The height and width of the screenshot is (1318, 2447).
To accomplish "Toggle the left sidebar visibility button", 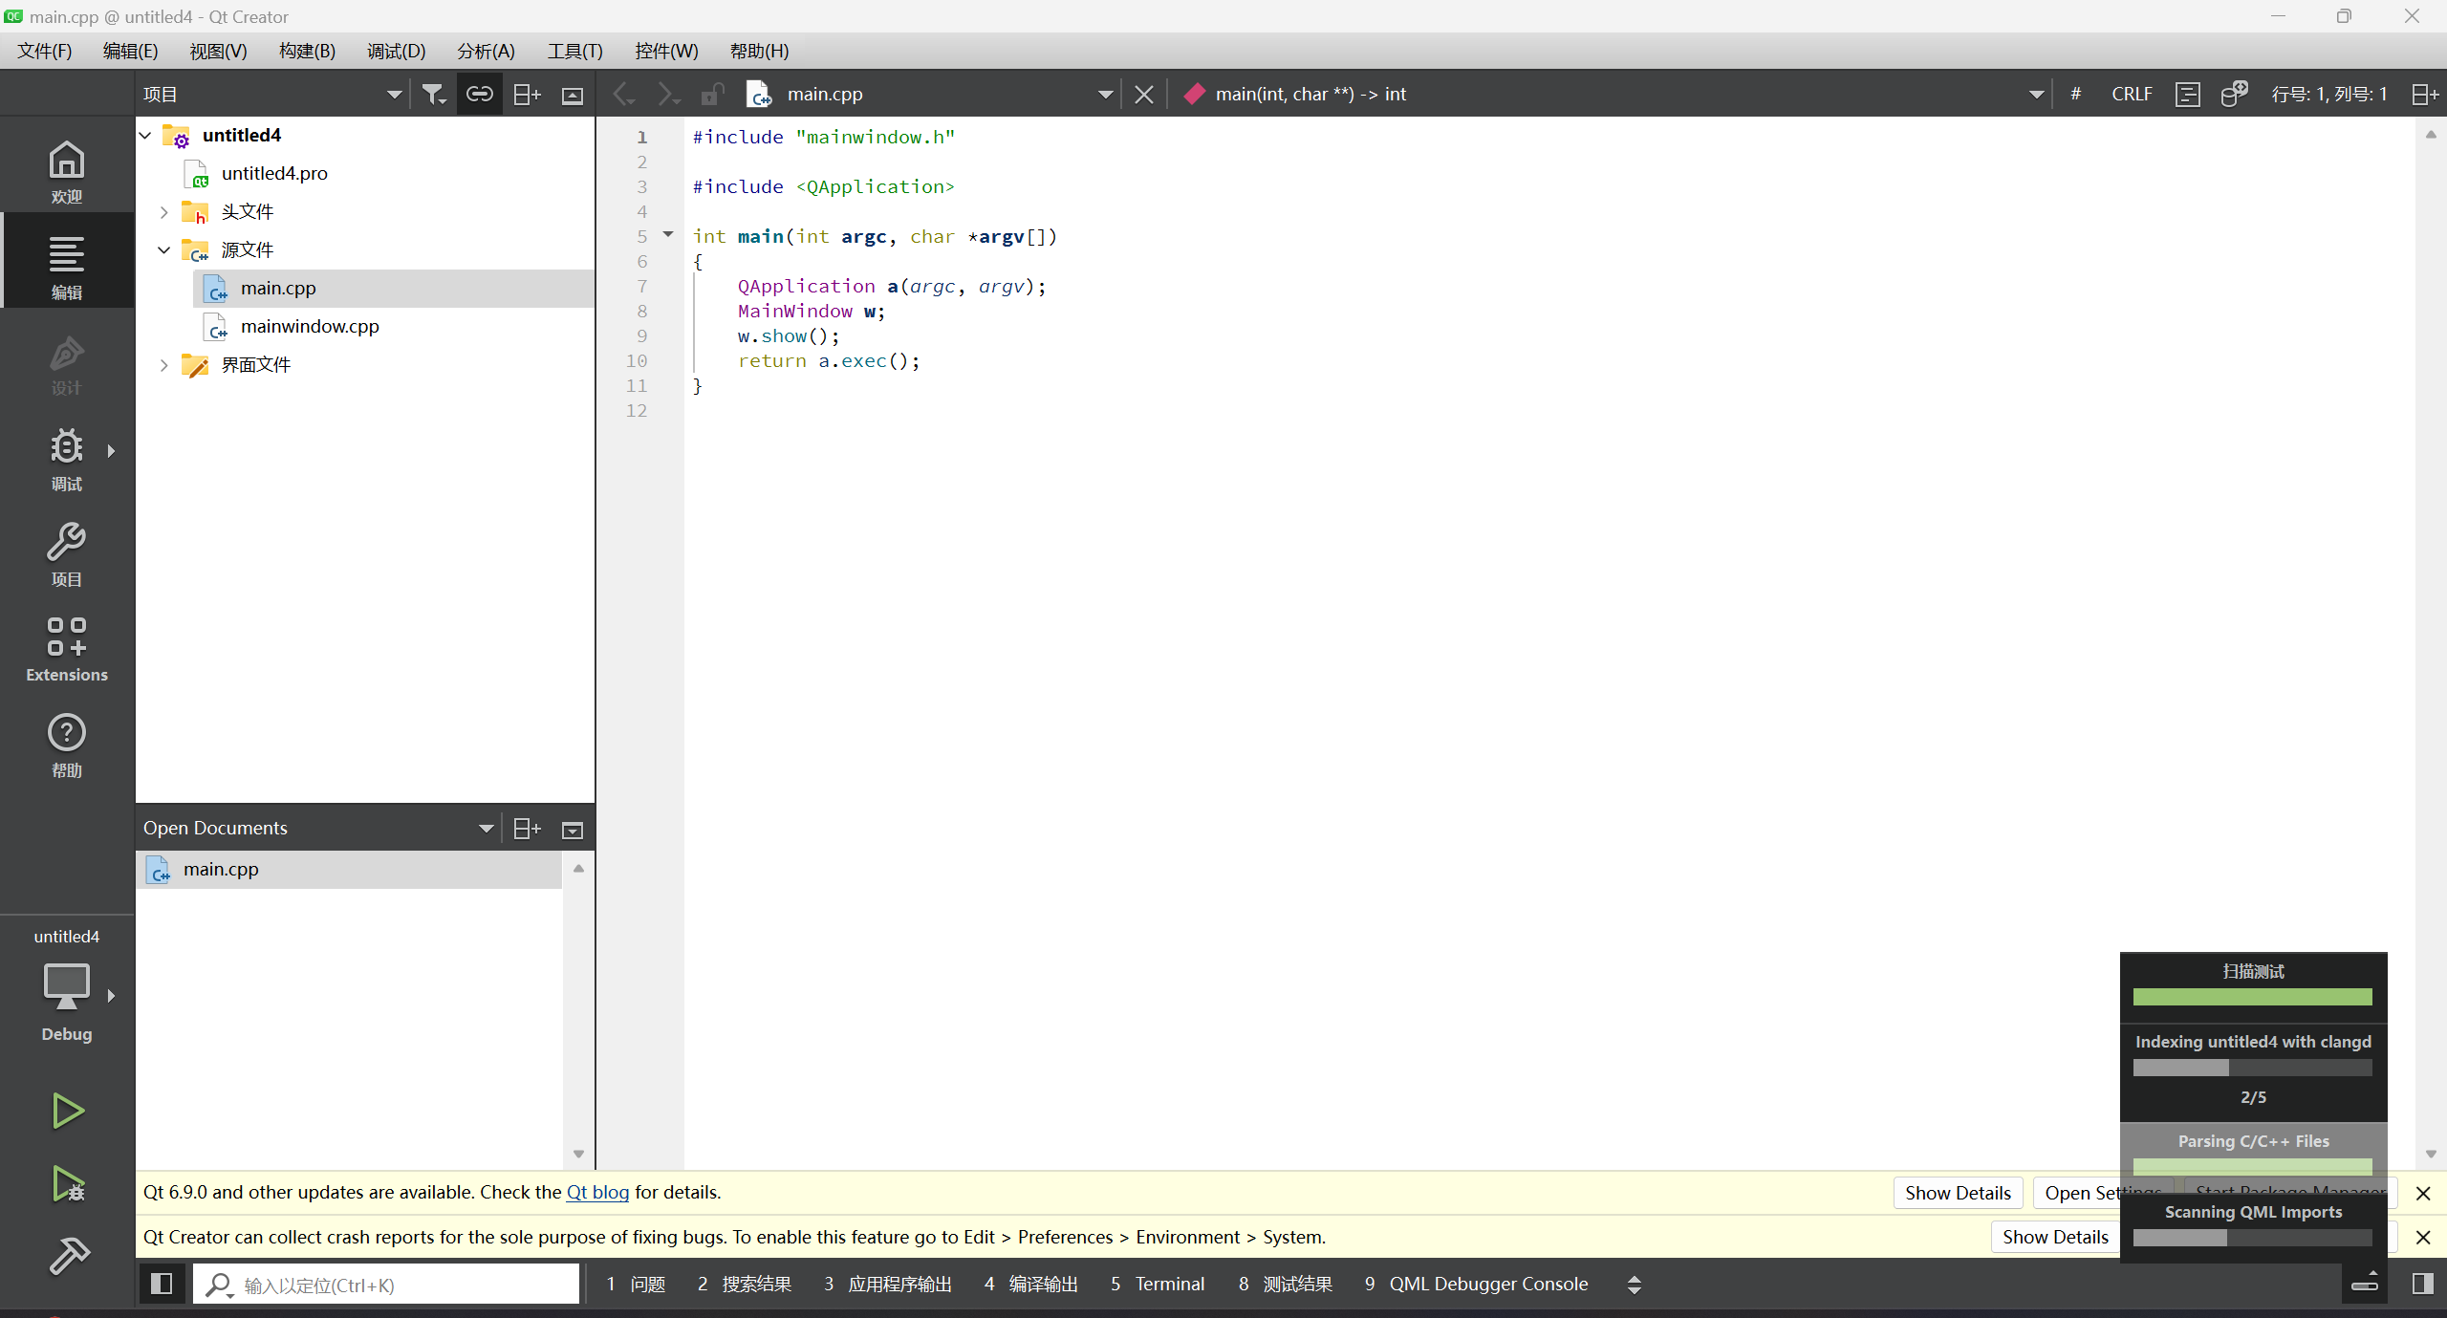I will (162, 1284).
